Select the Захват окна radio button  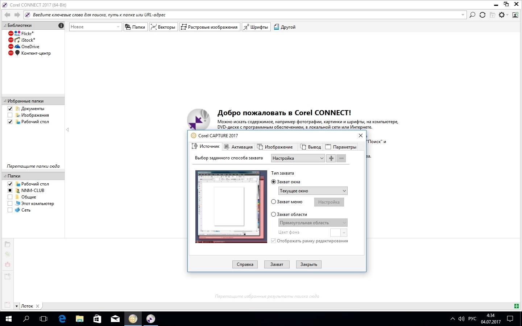coord(274,182)
